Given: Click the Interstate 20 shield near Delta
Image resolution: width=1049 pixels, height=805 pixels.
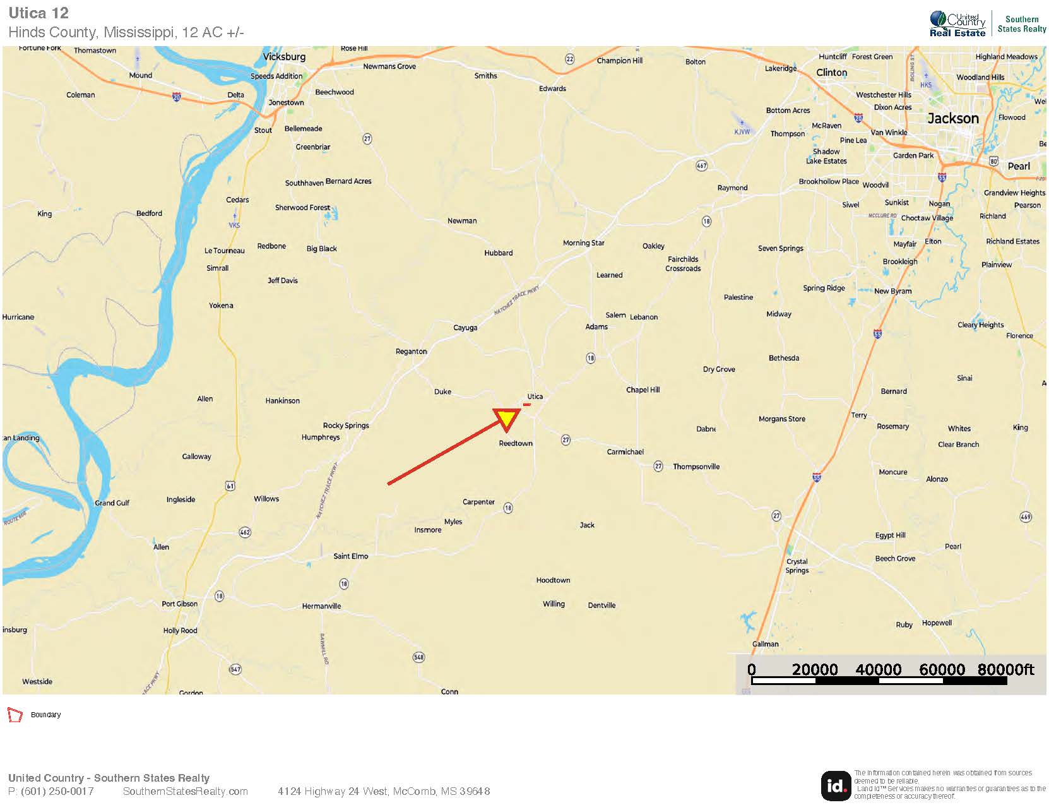Looking at the screenshot, I should [x=177, y=97].
